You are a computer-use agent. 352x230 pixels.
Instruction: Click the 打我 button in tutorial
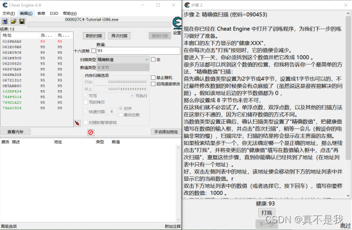tap(267, 213)
